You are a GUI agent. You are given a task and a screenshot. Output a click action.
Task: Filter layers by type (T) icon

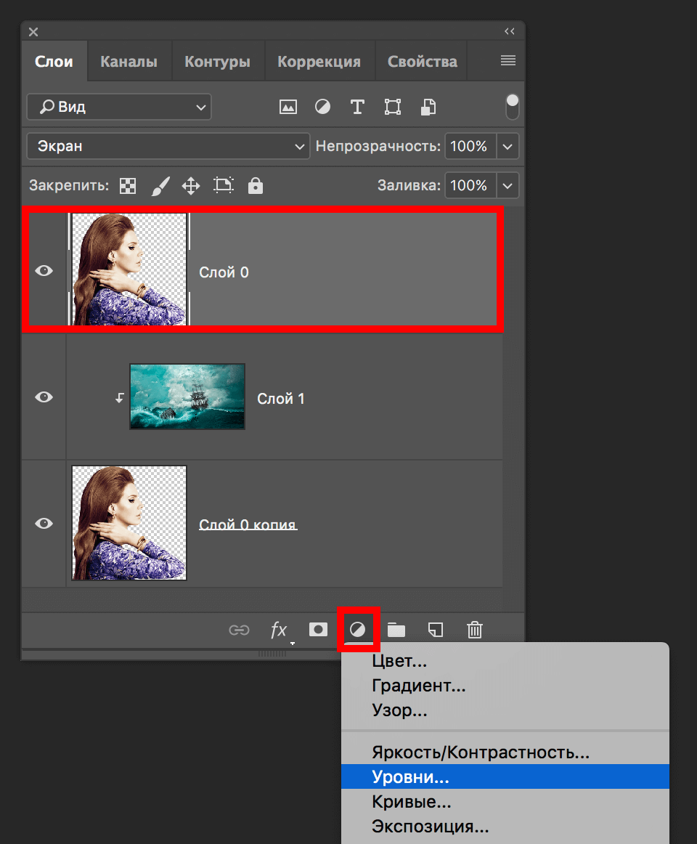[357, 107]
